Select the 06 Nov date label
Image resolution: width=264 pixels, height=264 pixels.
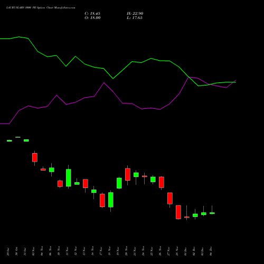(50, 251)
